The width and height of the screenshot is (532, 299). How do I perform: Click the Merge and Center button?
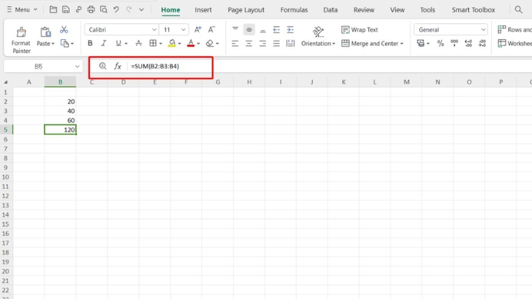click(372, 43)
